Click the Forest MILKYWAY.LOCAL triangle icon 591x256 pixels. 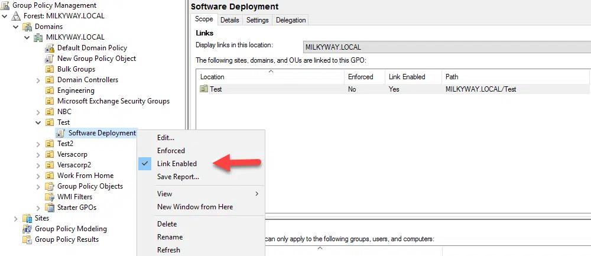16,16
